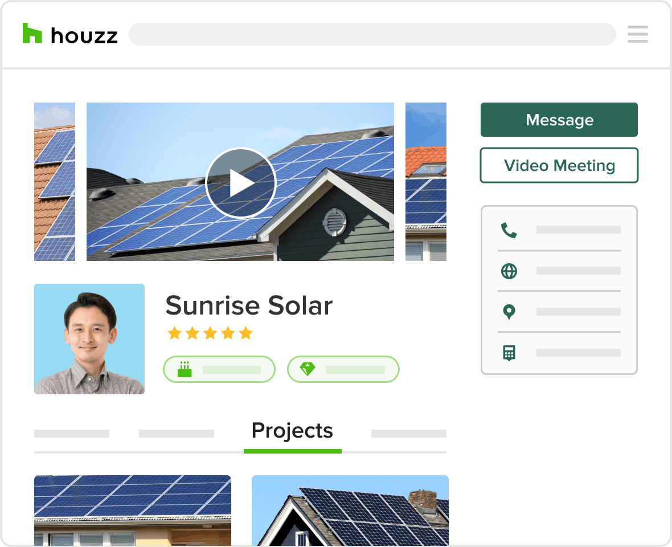View the left carousel image of orange roof

[x=55, y=181]
